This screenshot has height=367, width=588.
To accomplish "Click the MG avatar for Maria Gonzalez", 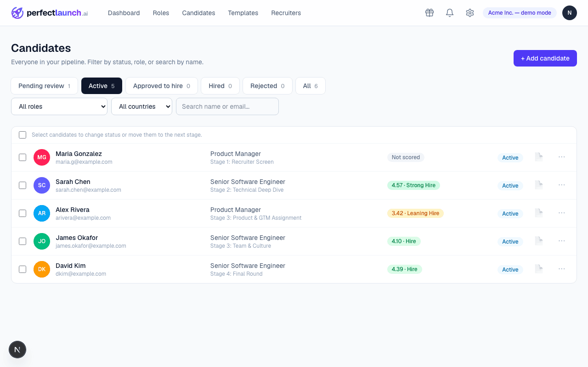I will point(42,157).
